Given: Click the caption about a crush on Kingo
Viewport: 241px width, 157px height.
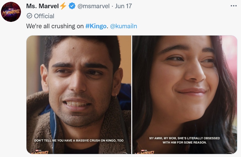Looking at the screenshot, I should [79, 141].
